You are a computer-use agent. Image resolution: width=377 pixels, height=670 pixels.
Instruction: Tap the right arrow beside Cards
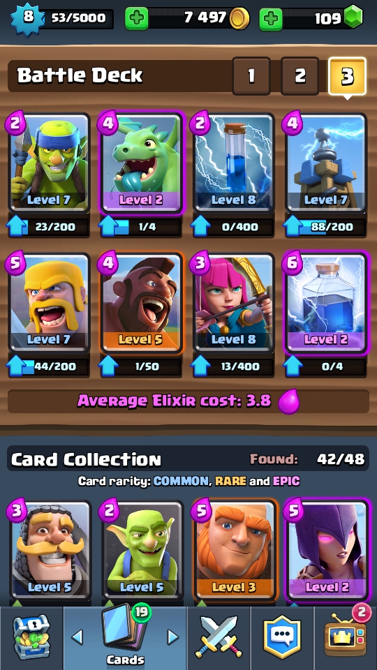(172, 637)
